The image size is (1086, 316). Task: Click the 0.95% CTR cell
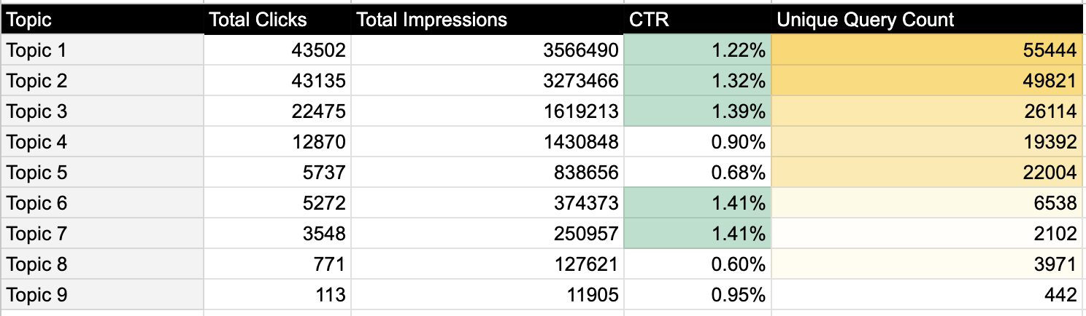[698, 295]
